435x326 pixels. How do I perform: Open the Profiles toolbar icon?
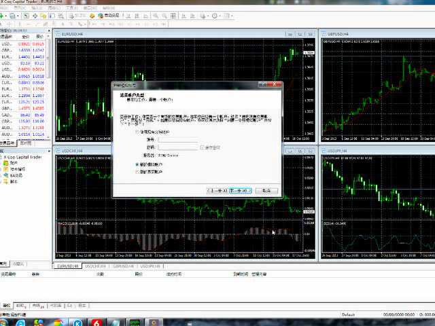[12, 16]
